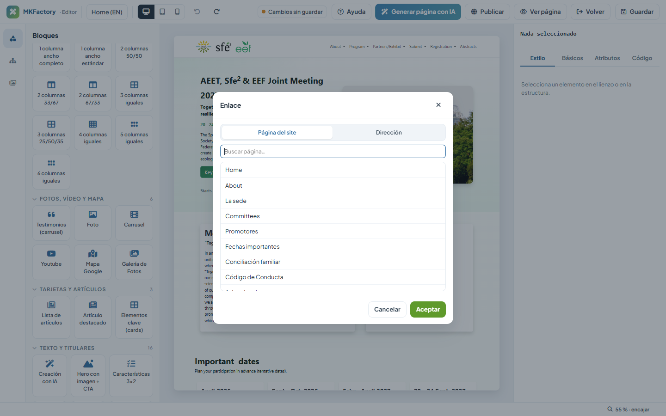Focus Buscar página search field
Screen dimensions: 666x416
point(333,151)
